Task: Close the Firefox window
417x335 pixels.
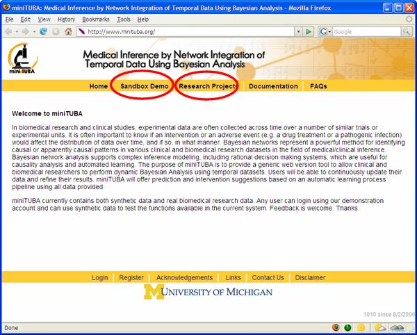Action: 409,8
